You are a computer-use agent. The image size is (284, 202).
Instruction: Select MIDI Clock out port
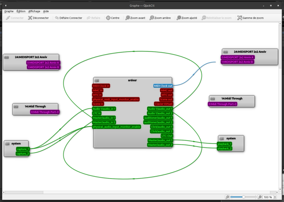point(163,86)
